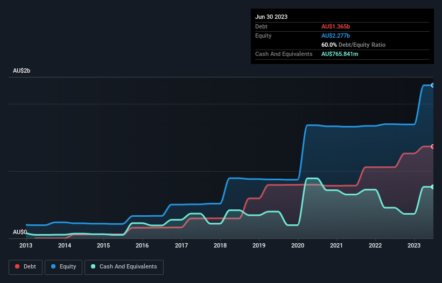Click the 60.0% Debt/Equity Ratio text
442x283 pixels.
pos(353,45)
